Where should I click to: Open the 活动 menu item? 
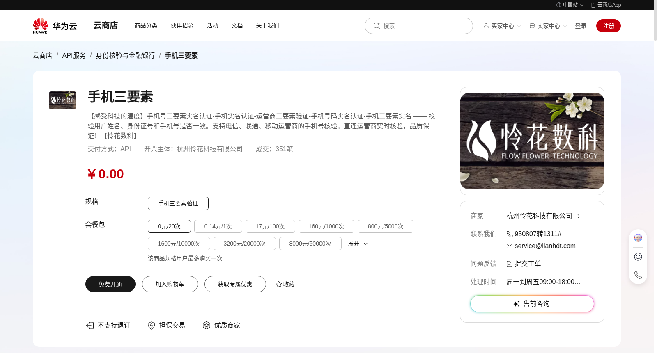click(x=213, y=25)
